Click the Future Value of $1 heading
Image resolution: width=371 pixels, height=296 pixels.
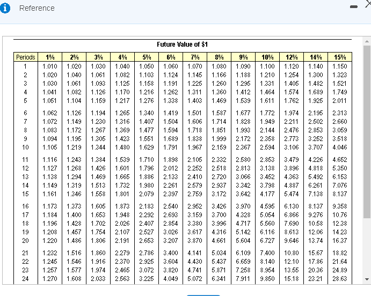tap(182, 45)
